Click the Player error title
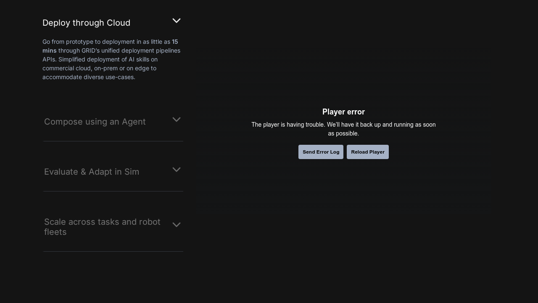Screen dimensions: 538x303 click(343, 112)
